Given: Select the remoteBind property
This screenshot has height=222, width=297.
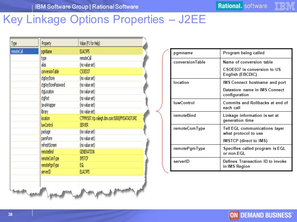Looking at the screenshot, I should point(47,152).
